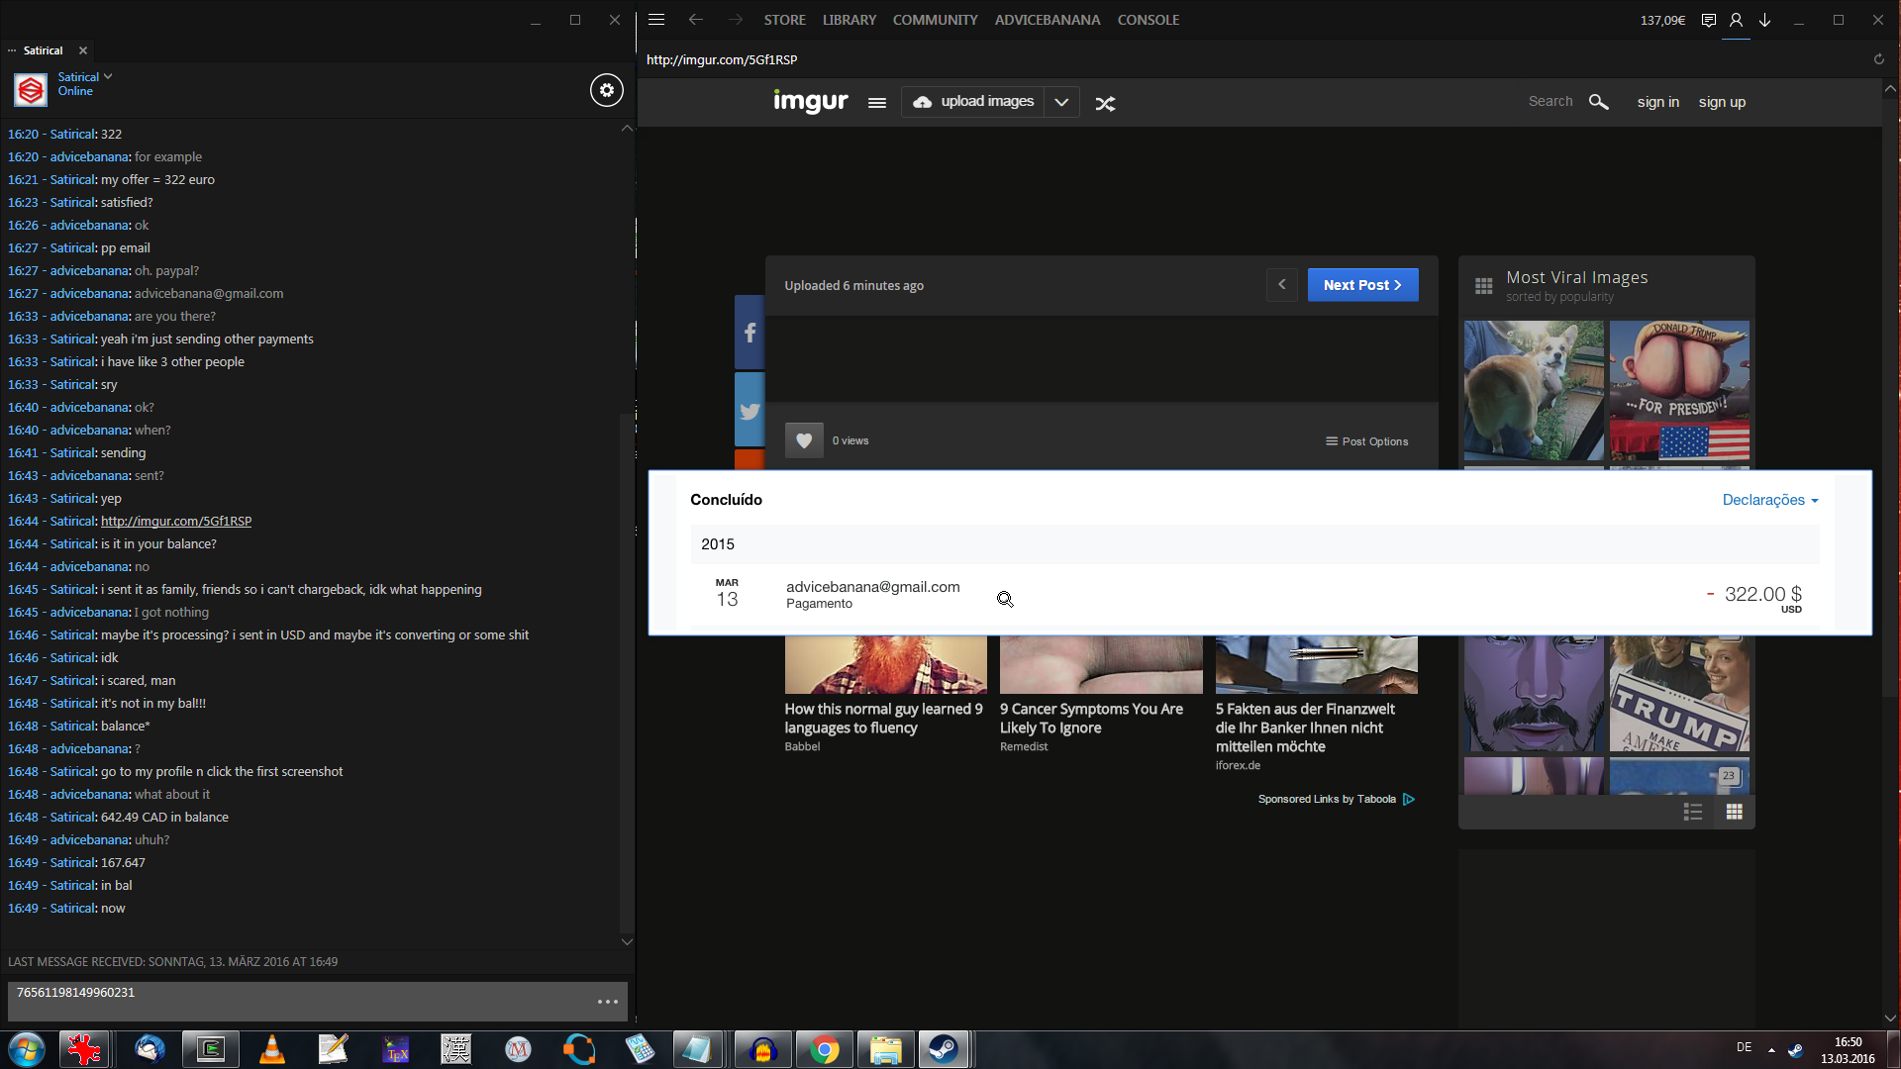Open the chat settings gear icon

coord(607,90)
